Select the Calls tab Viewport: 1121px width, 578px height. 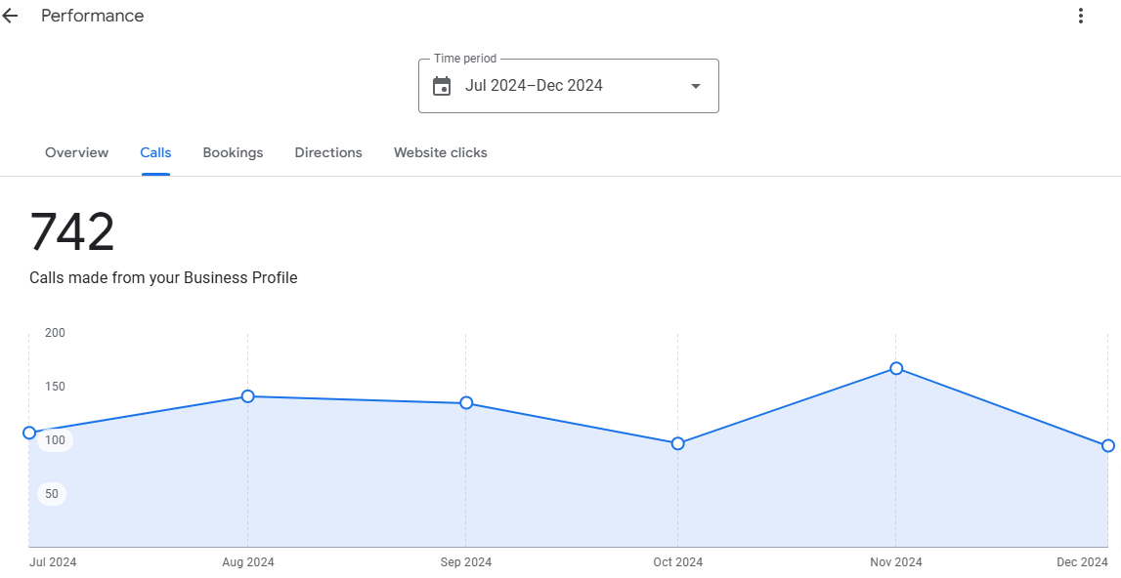point(155,152)
